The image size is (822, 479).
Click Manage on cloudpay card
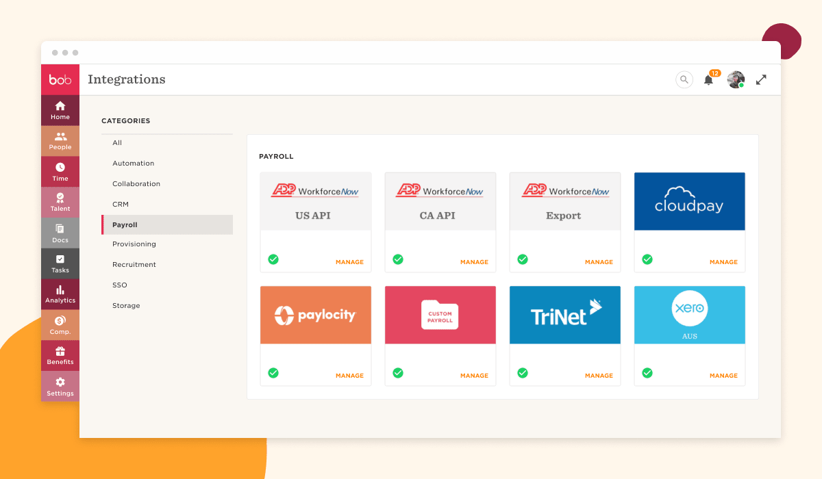(723, 262)
